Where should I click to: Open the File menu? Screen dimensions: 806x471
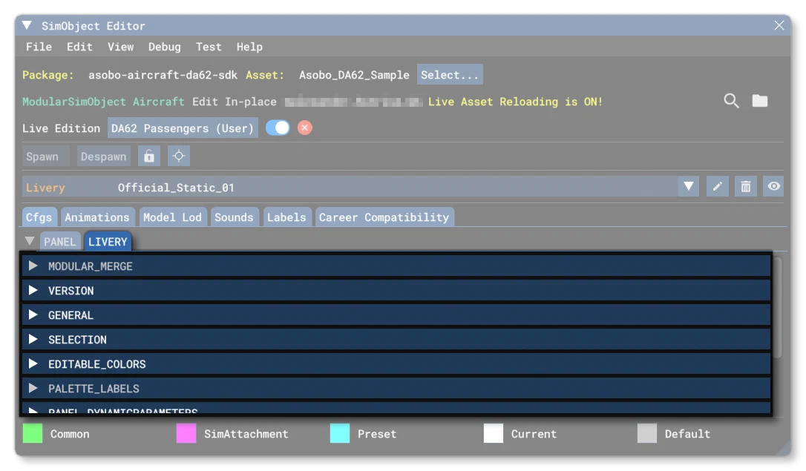(x=39, y=47)
